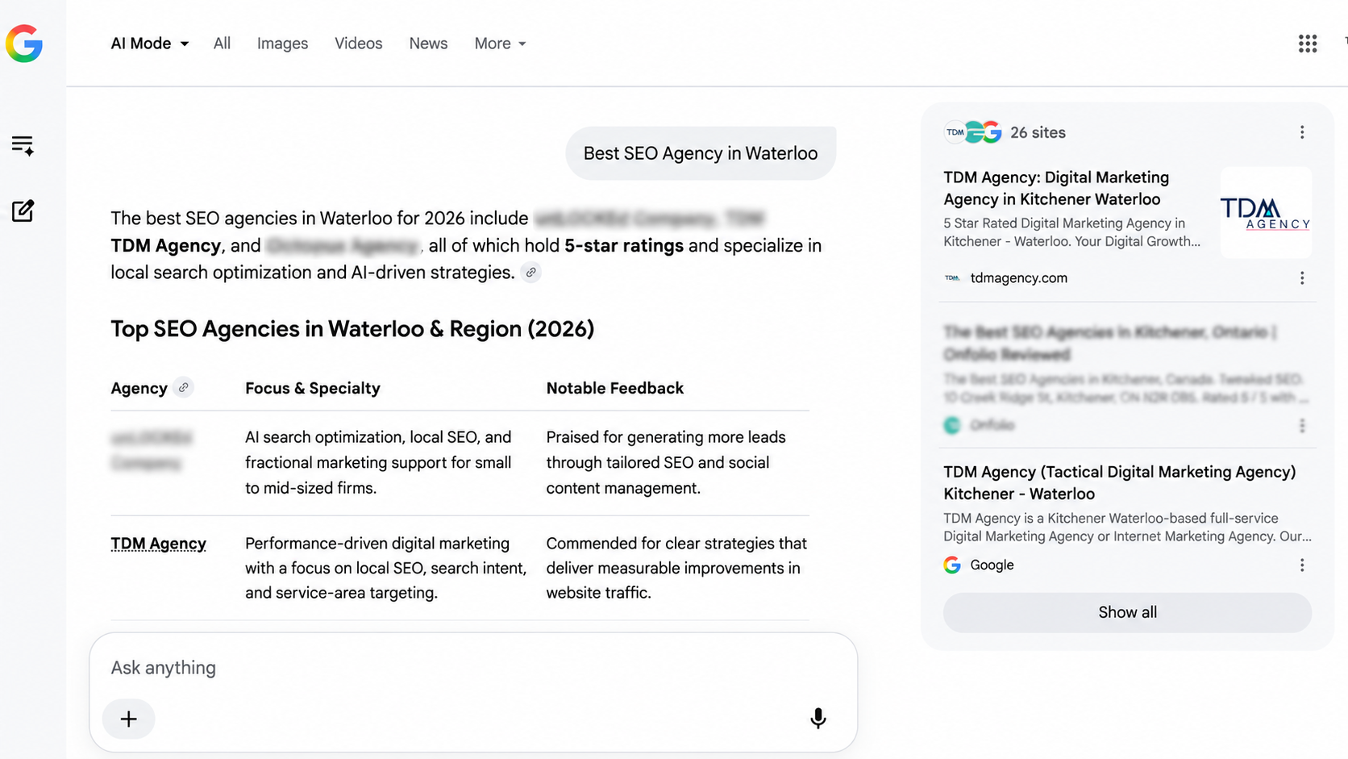Click the Agency column header text

coord(139,388)
